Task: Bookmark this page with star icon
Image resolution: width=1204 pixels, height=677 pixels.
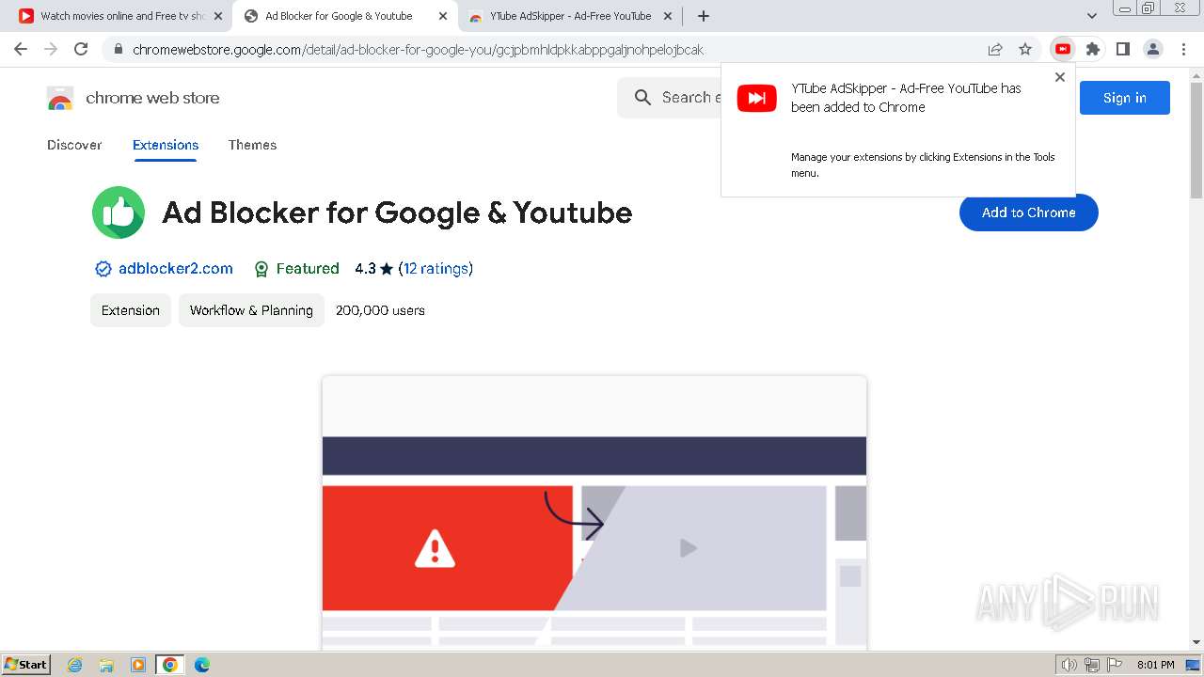Action: click(1025, 49)
